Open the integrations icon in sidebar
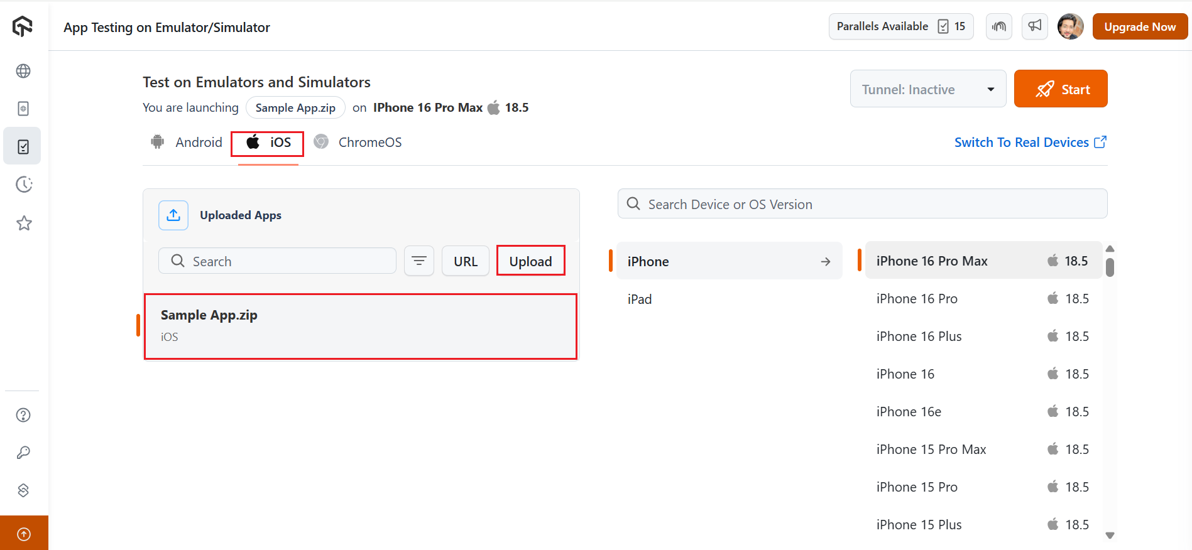The image size is (1192, 550). [x=23, y=490]
